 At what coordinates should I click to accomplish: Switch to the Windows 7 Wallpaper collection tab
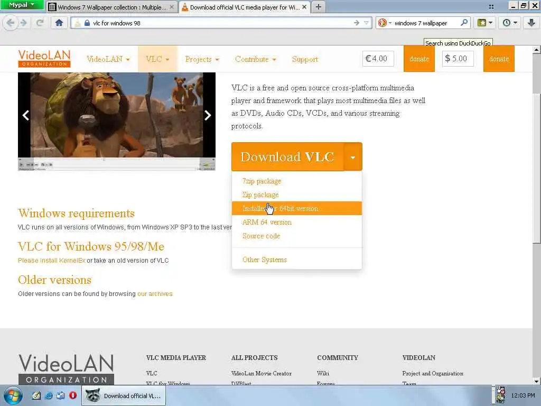click(111, 7)
